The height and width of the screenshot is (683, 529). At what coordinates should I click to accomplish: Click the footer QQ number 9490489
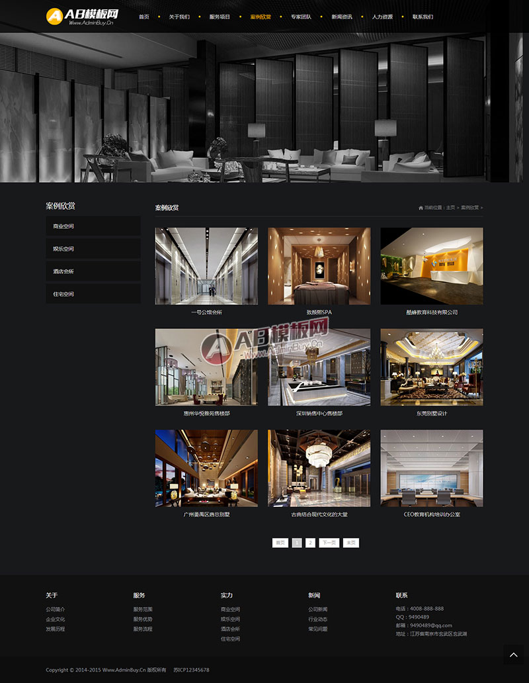point(419,617)
